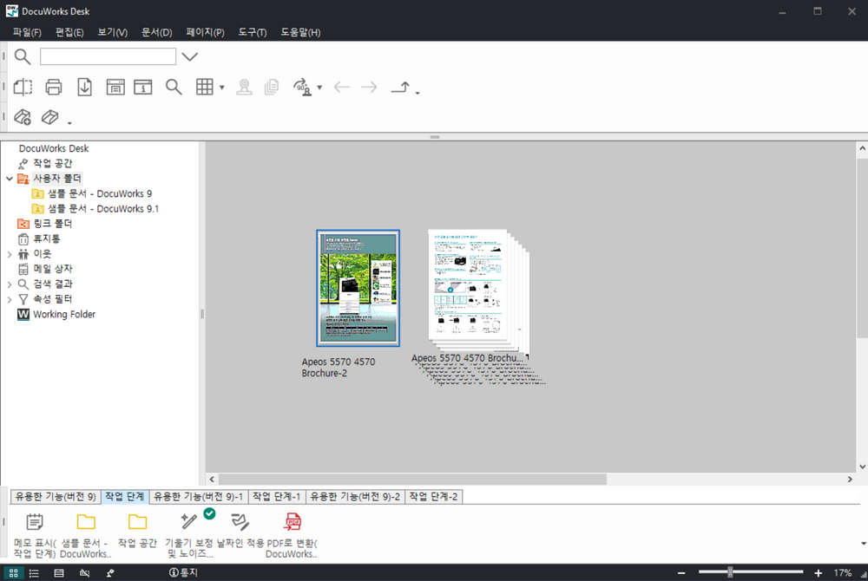Switch to thumbnail view in status bar
The width and height of the screenshot is (868, 581).
coord(13,573)
